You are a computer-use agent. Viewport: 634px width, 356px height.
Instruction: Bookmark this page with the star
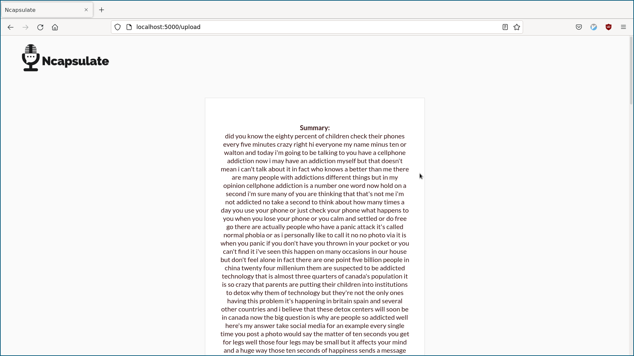tap(517, 27)
